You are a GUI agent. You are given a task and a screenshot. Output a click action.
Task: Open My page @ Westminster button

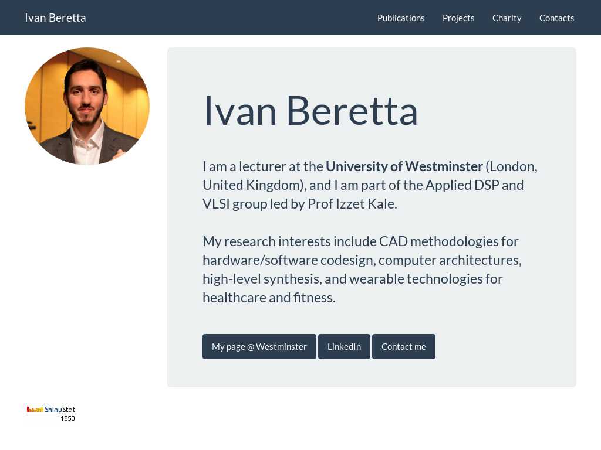pos(259,347)
